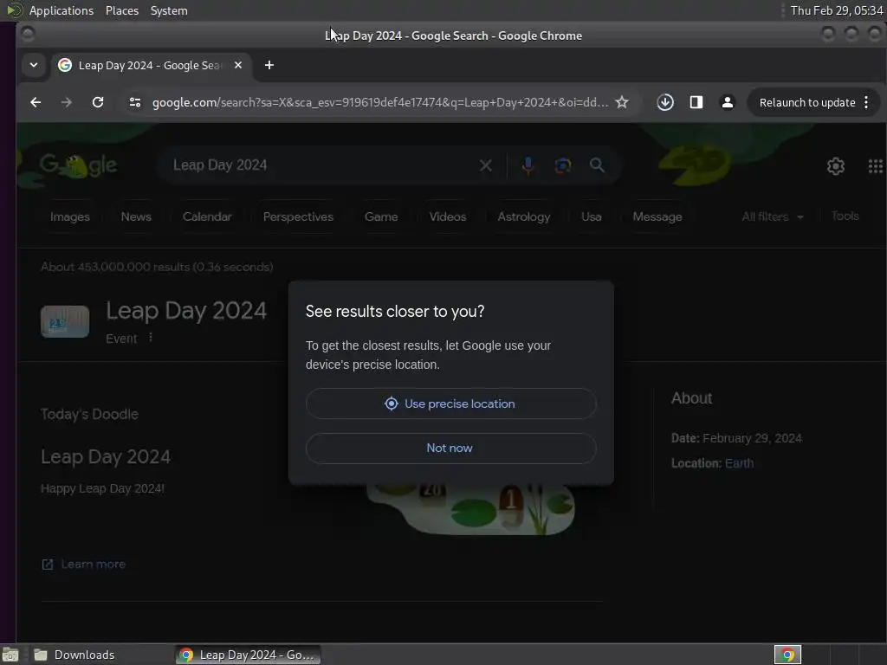Open Downloads window from taskbar
The image size is (887, 665).
[74, 655]
